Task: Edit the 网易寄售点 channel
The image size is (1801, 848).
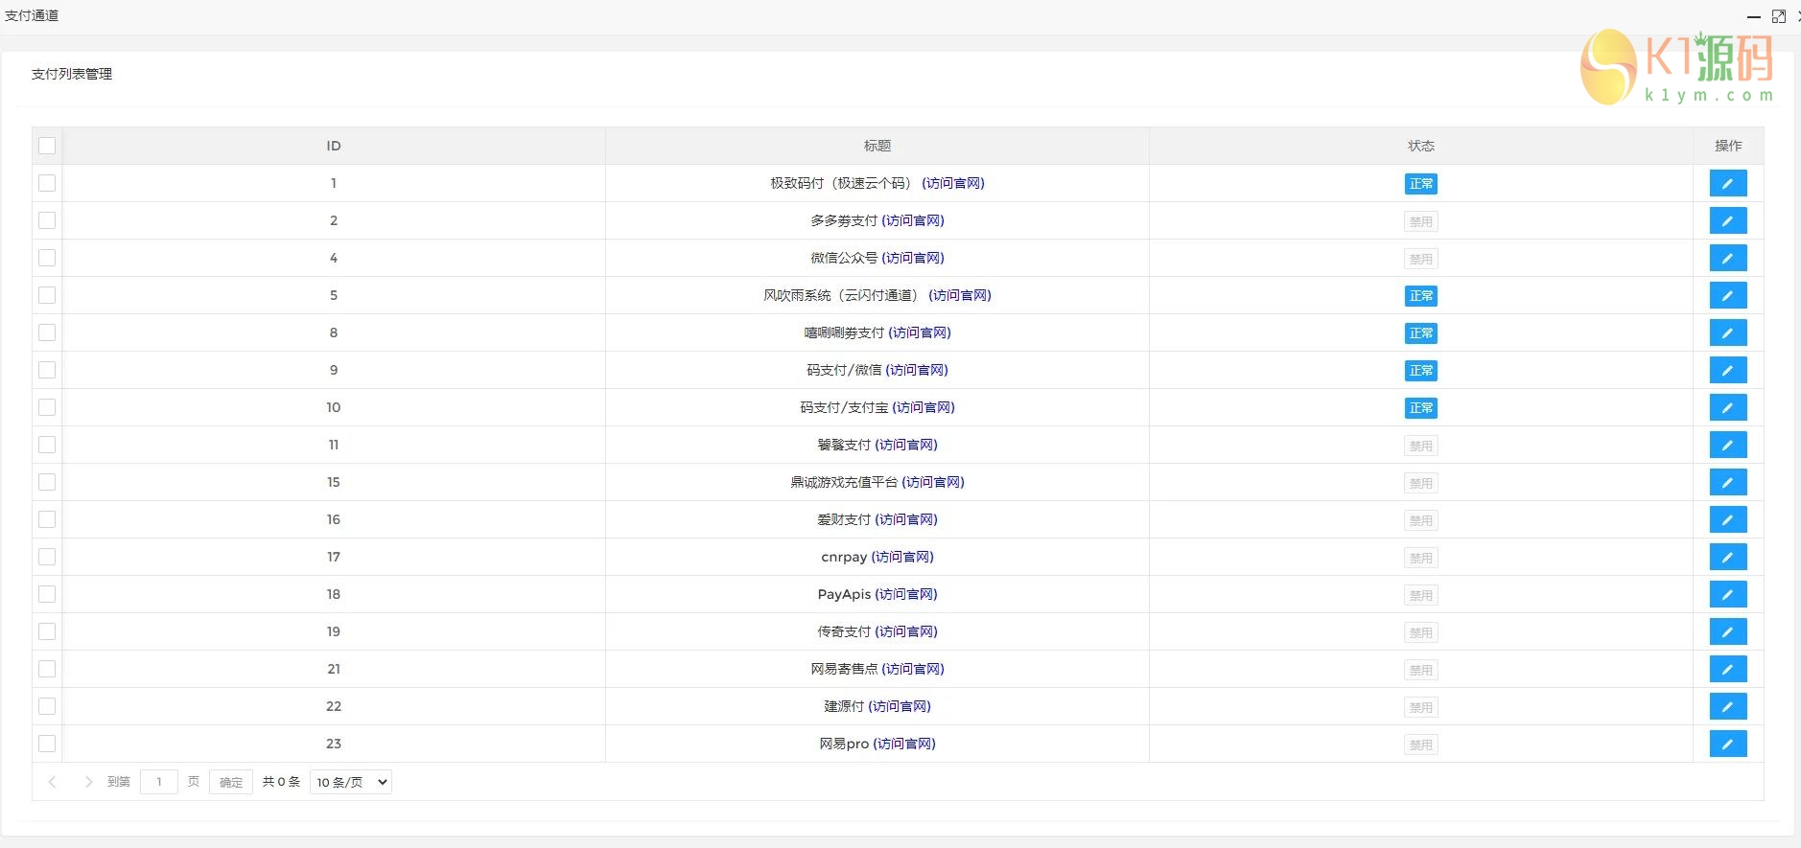Action: [1727, 669]
